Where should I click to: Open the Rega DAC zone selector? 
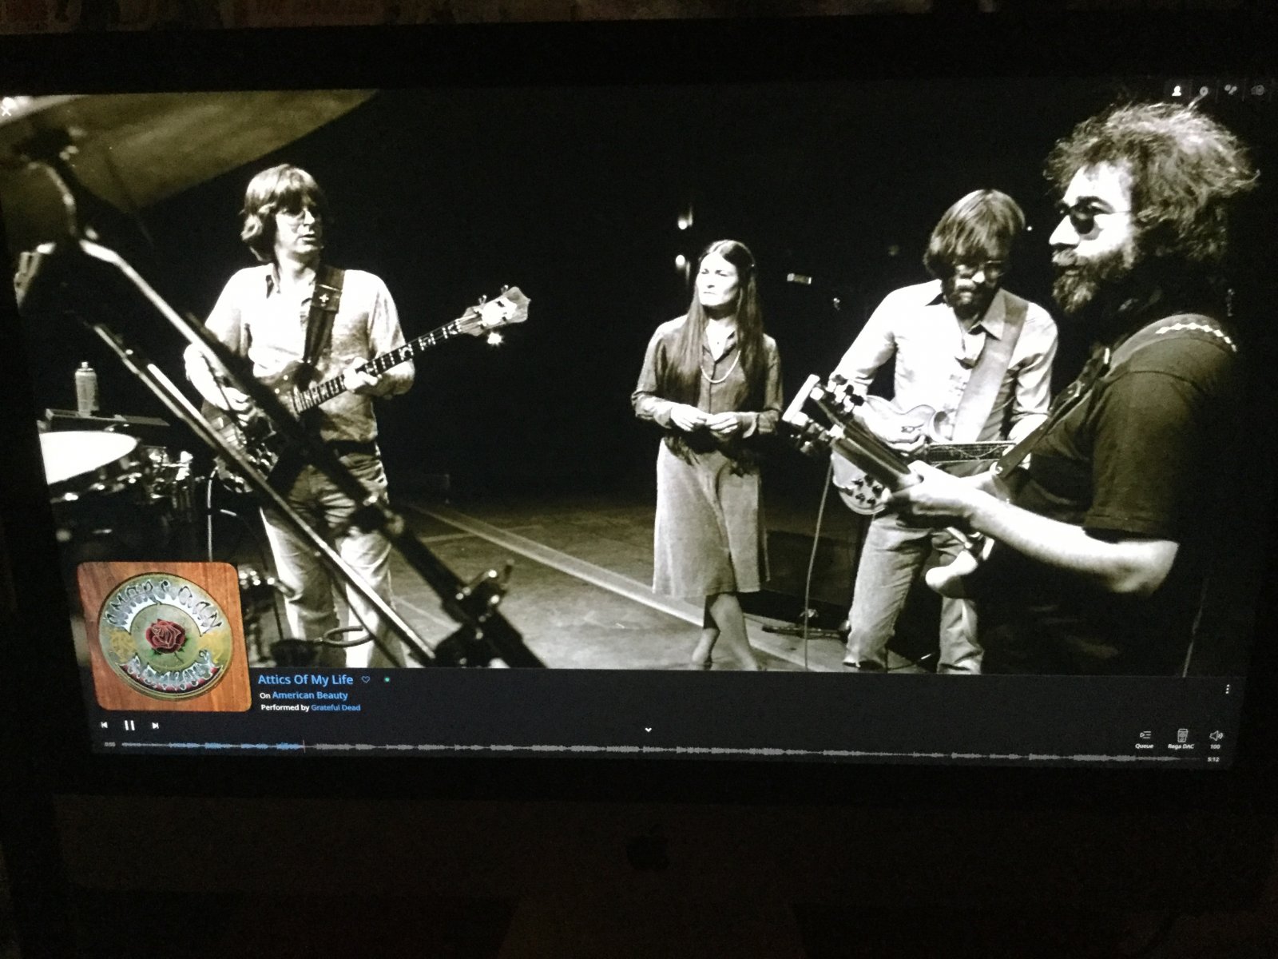(1181, 738)
